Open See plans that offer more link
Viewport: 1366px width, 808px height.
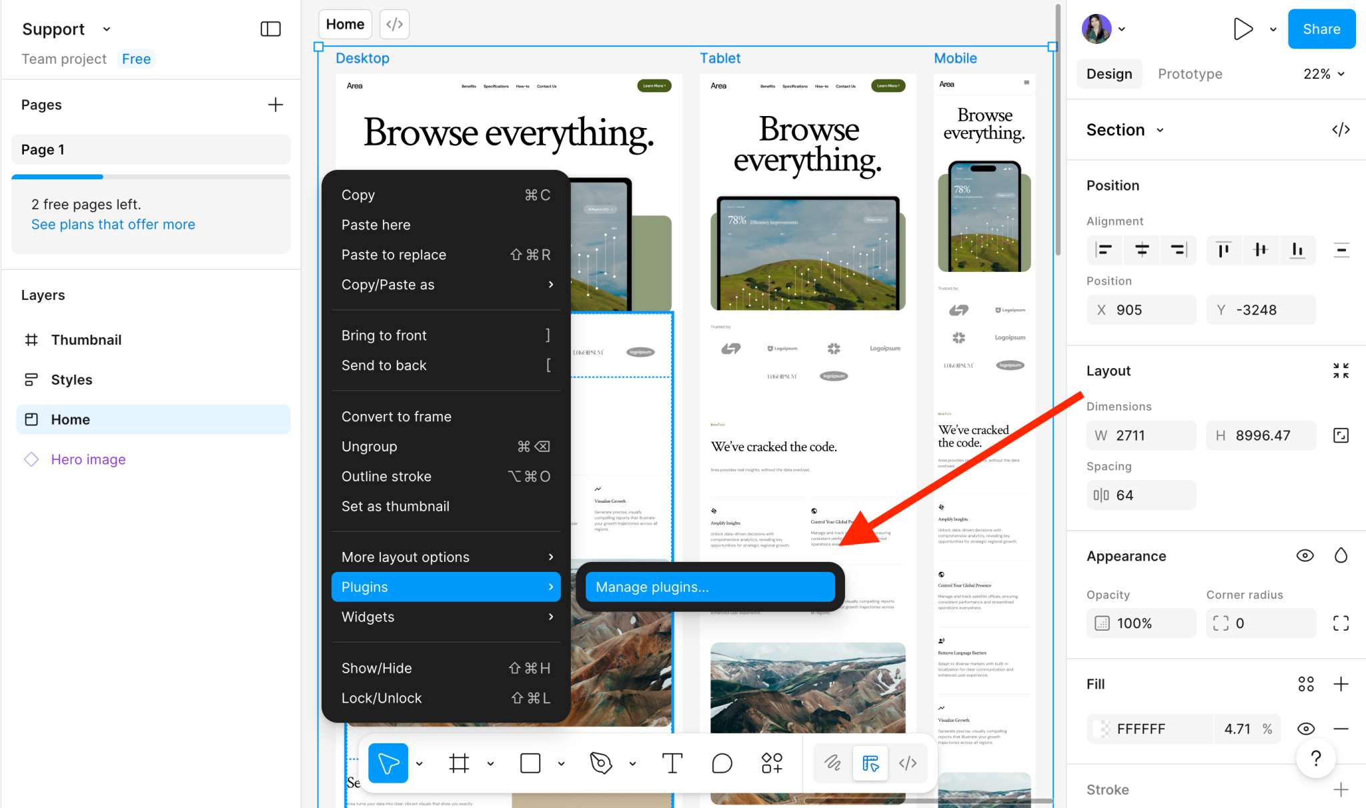[x=113, y=224]
